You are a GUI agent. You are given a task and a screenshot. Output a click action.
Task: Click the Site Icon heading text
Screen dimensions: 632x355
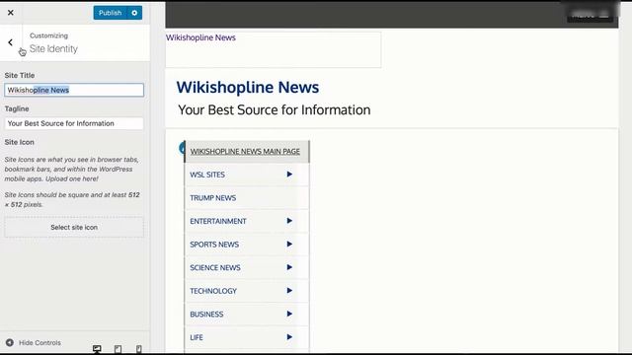point(20,142)
